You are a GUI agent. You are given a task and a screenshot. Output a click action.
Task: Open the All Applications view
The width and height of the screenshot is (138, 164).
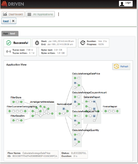click(x=40, y=14)
